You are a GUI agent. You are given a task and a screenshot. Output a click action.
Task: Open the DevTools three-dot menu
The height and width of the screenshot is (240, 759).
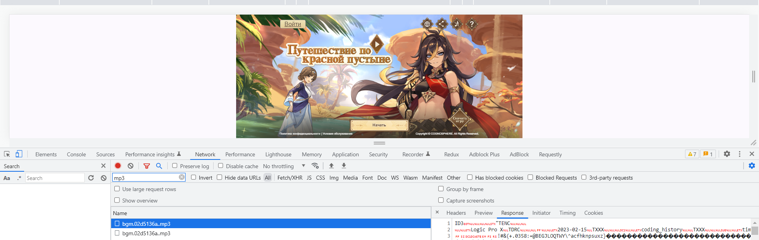click(740, 154)
